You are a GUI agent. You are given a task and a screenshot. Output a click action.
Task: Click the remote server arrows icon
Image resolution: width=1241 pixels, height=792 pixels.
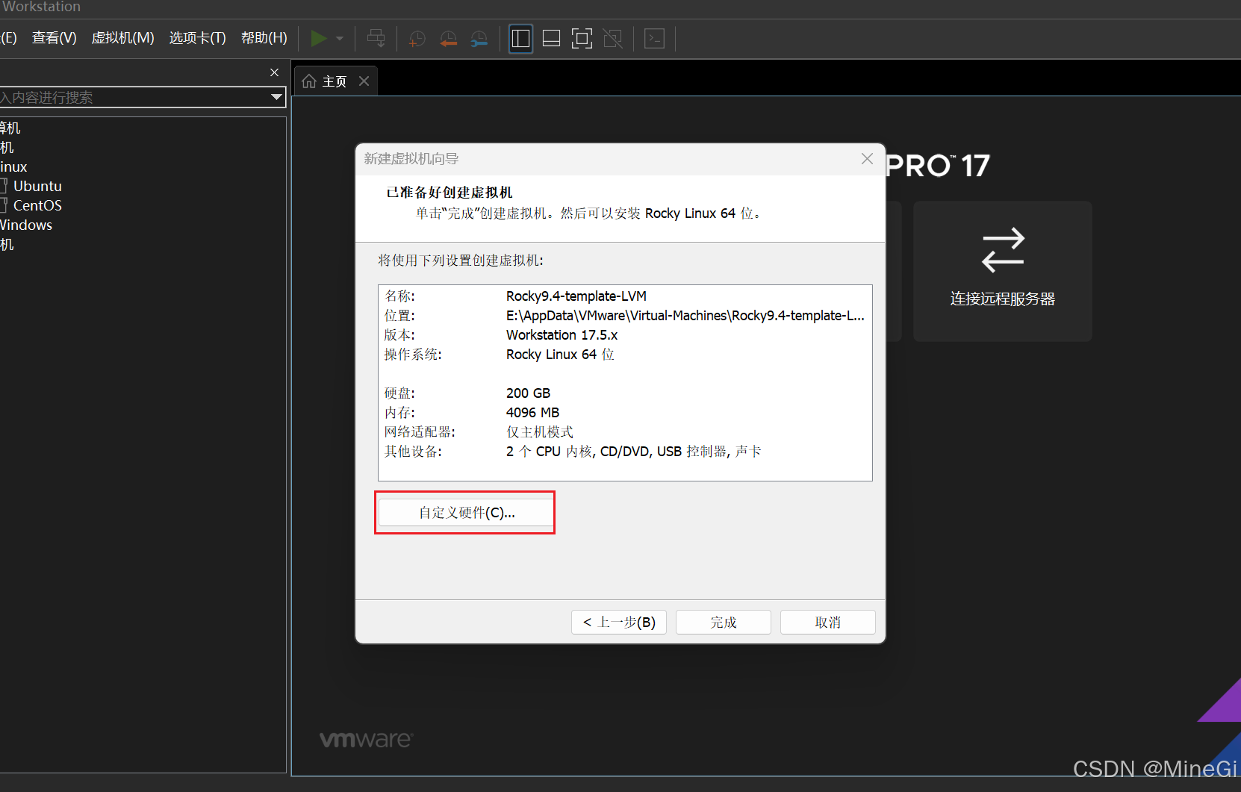tap(1003, 250)
